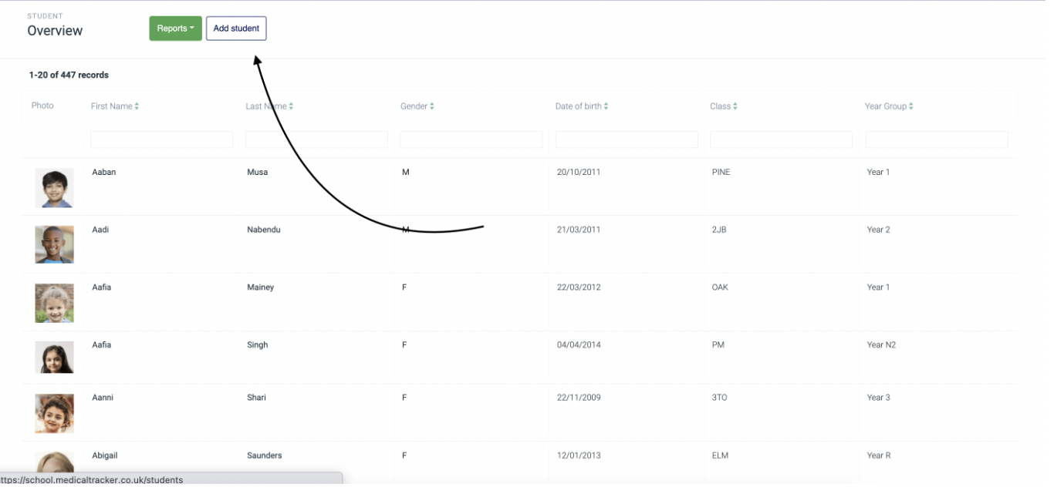This screenshot has width=1054, height=487.
Task: Open the Abigail Saunders row
Action: pyautogui.click(x=265, y=455)
